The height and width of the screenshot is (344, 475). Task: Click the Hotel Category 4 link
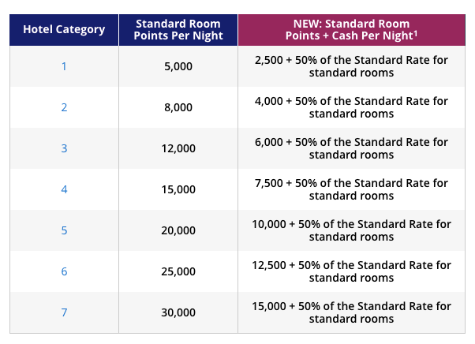point(64,189)
